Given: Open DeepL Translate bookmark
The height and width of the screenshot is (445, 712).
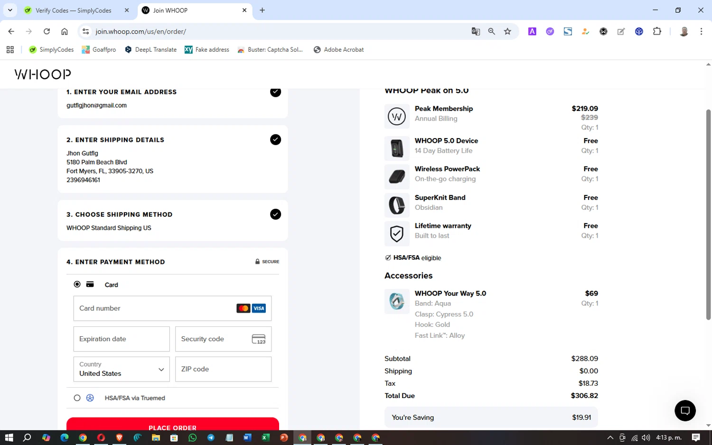Looking at the screenshot, I should 150,49.
